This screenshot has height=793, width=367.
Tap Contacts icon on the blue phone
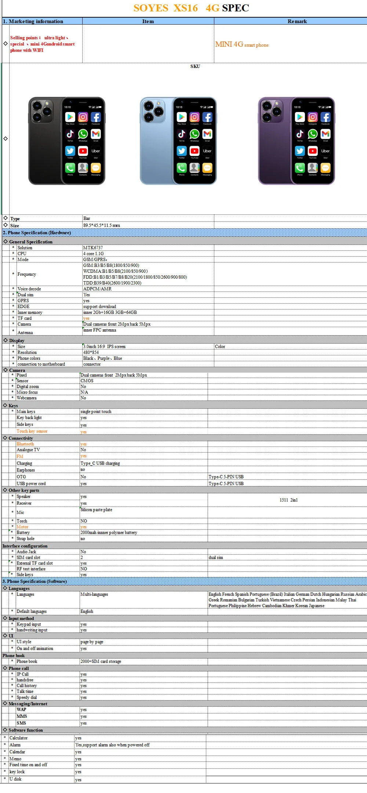click(195, 168)
